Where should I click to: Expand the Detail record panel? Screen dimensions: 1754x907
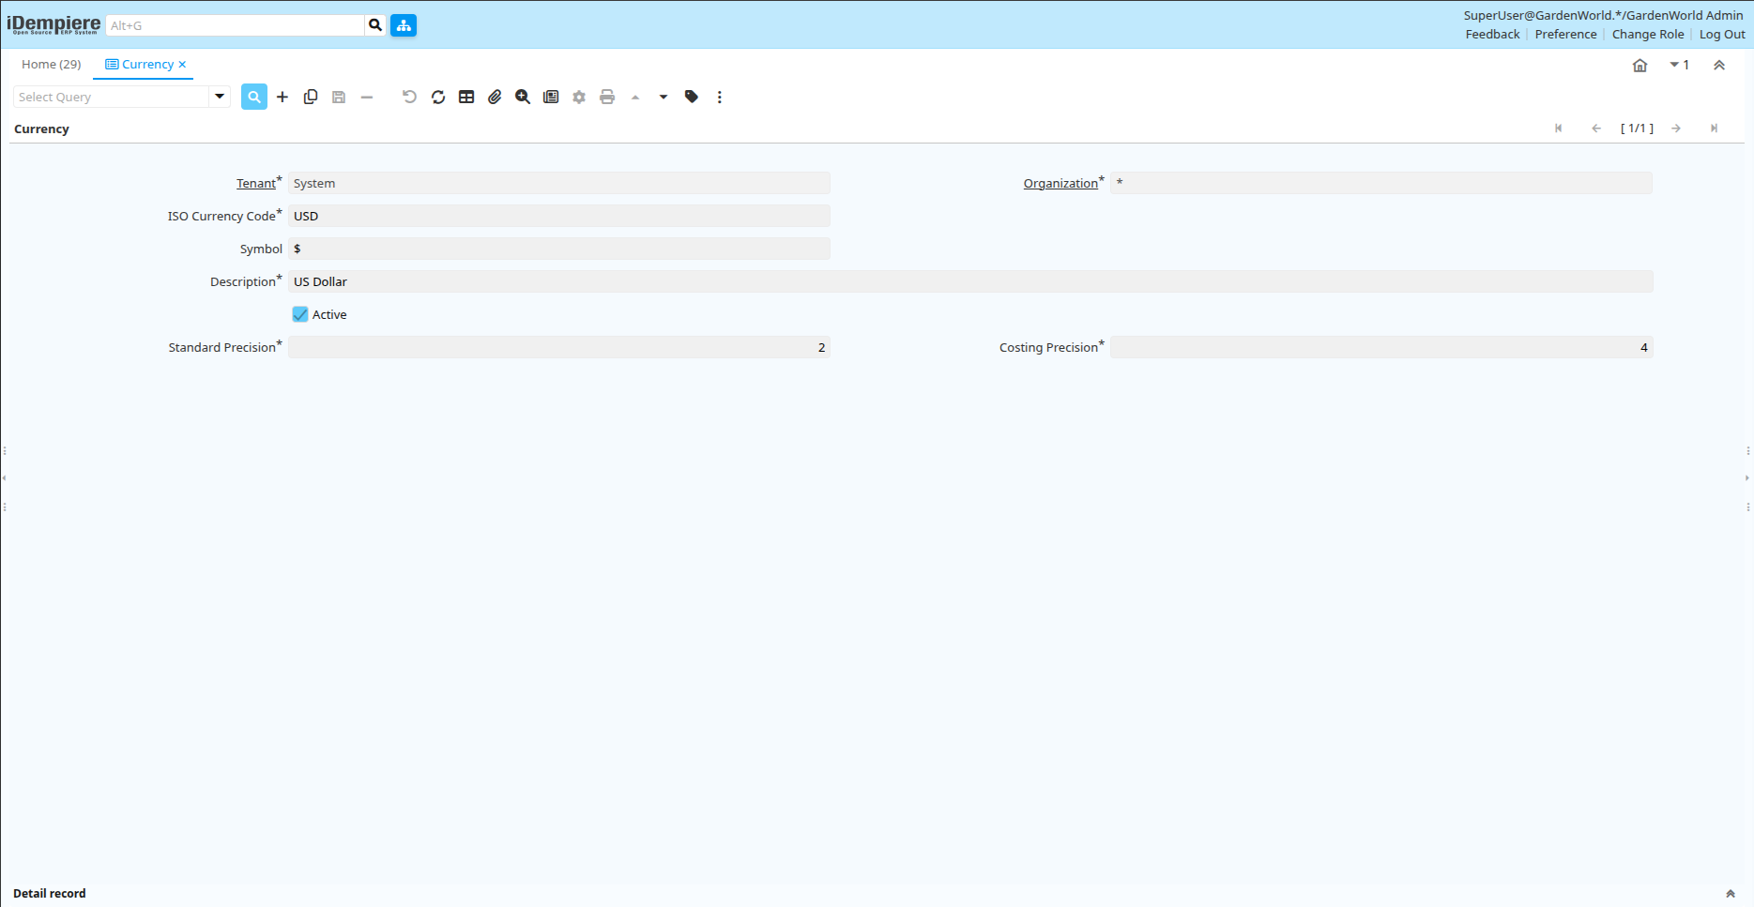1731,894
